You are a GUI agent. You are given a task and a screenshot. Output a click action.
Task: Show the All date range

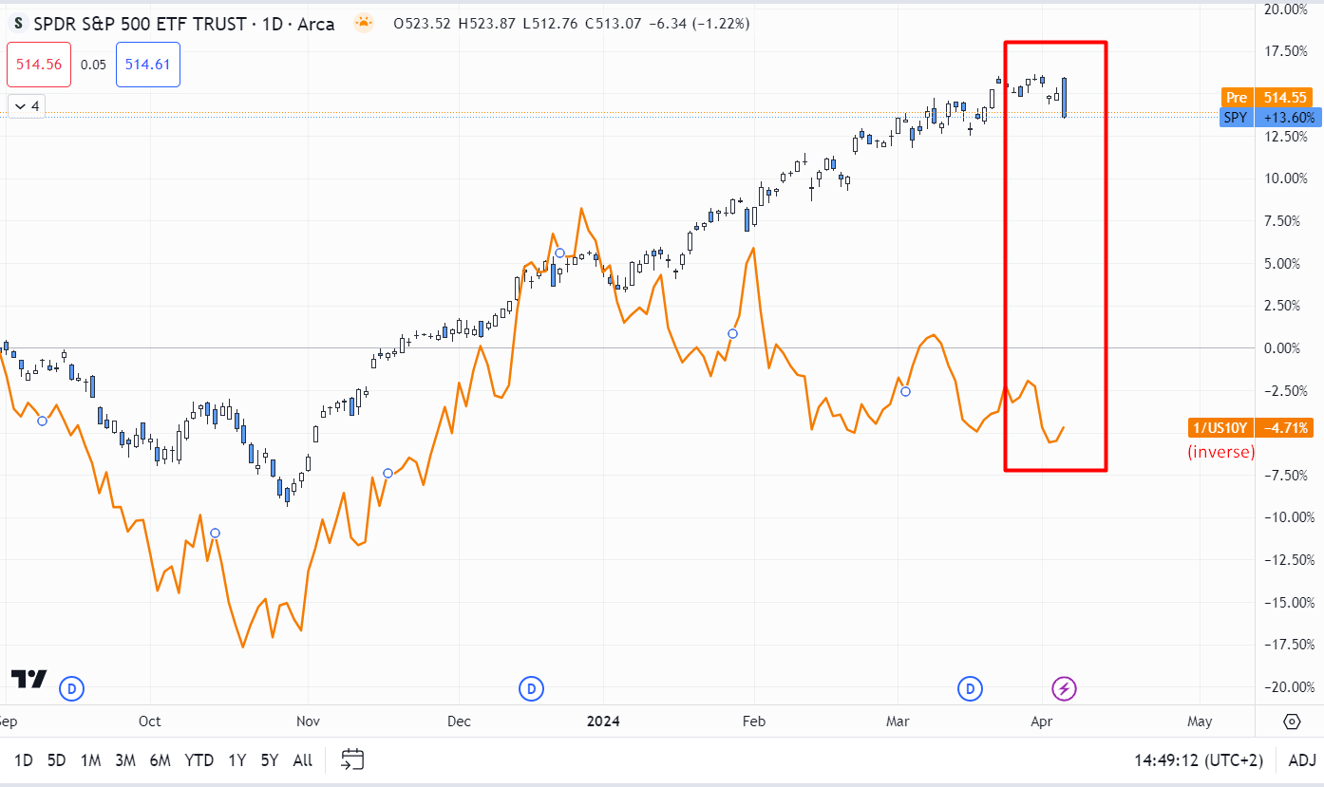point(303,760)
